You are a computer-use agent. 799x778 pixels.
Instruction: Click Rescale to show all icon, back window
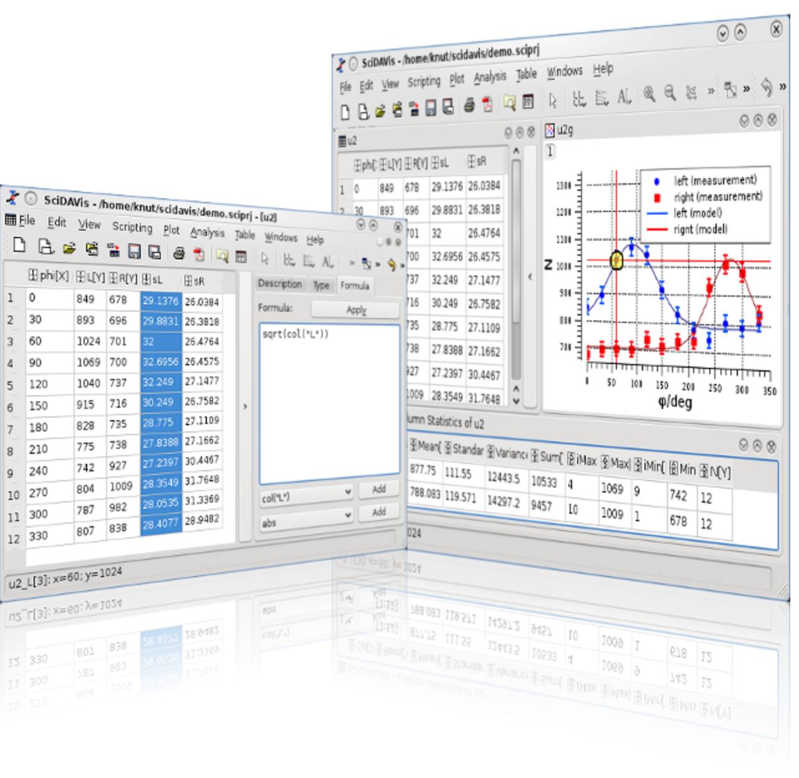[x=691, y=92]
